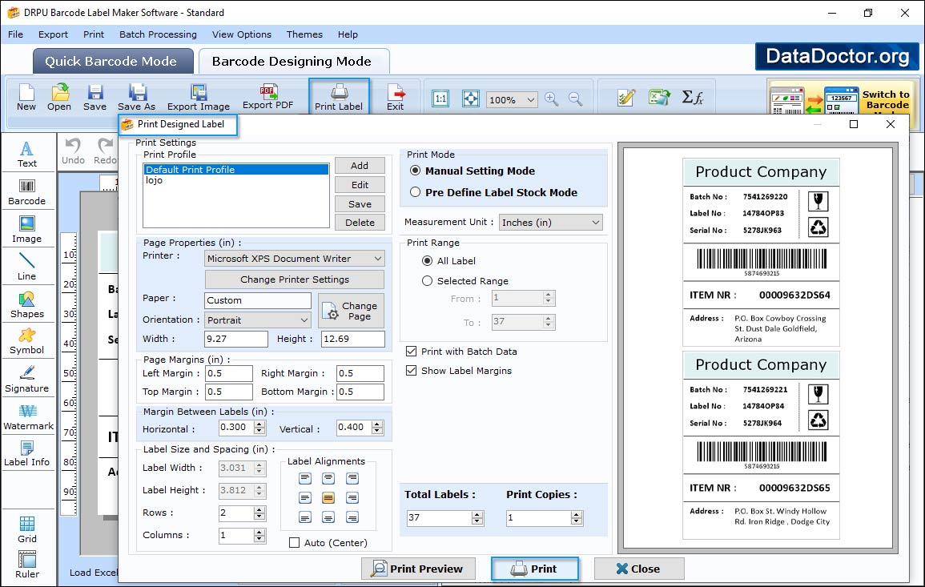Image resolution: width=925 pixels, height=587 pixels.
Task: Click the Vertical margin spinner arrows
Action: 377,428
